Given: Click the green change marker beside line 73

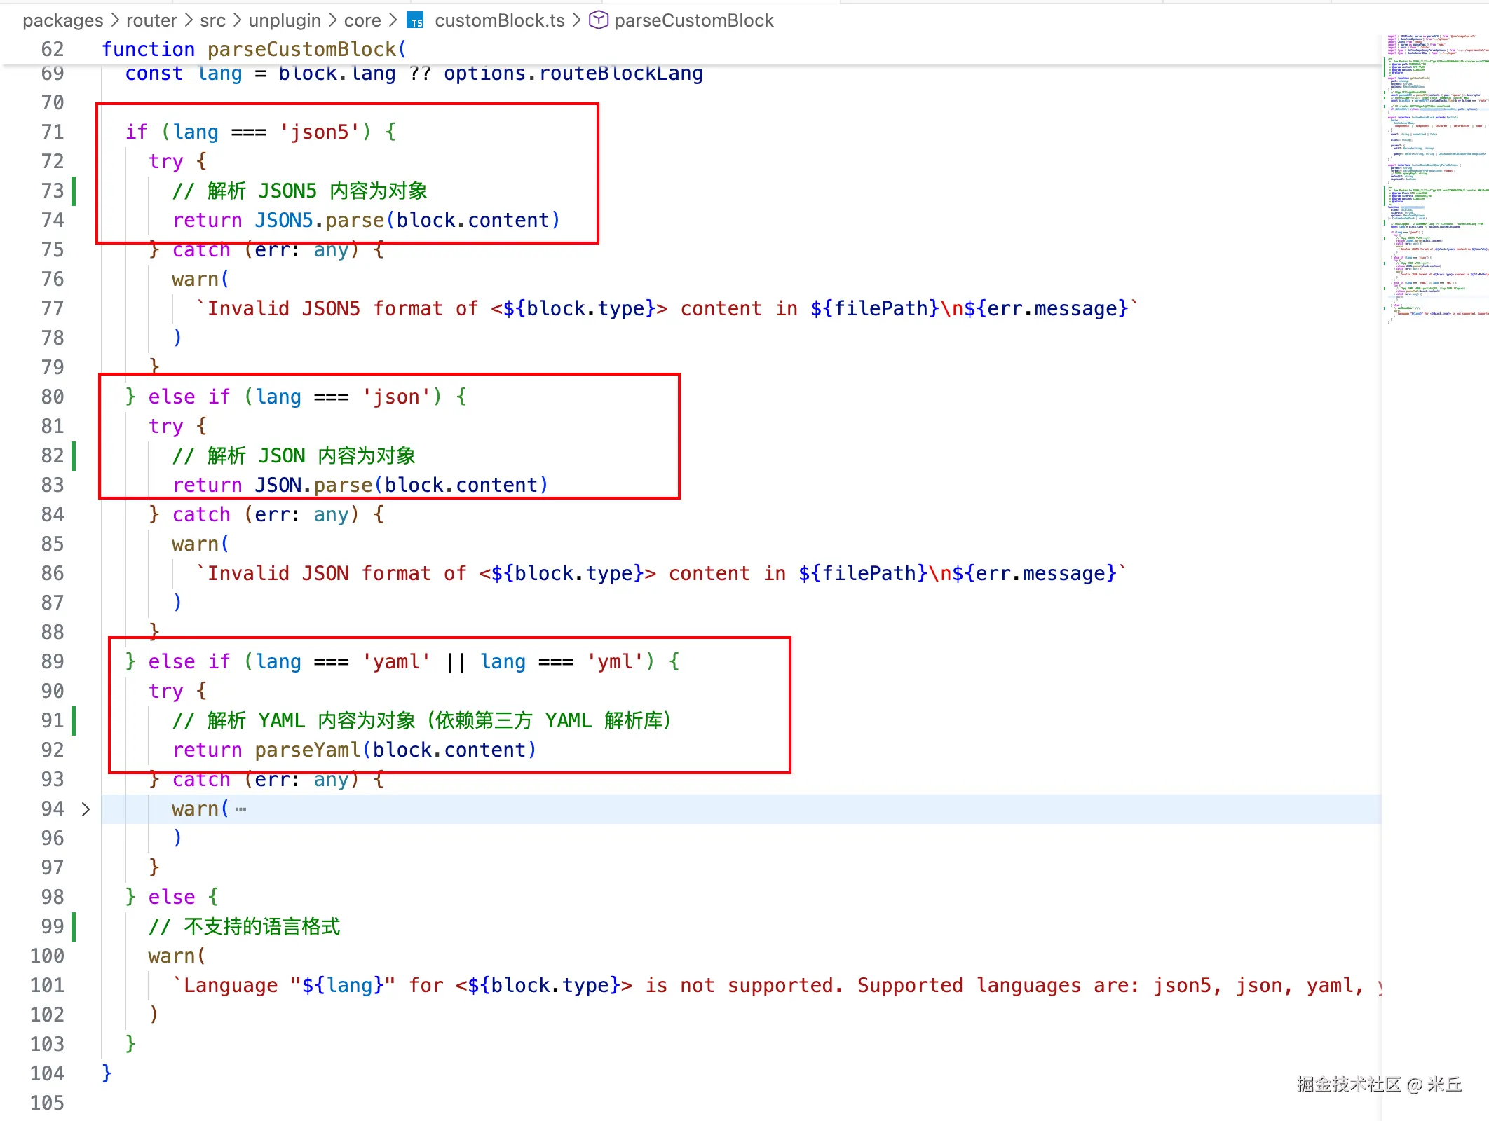Looking at the screenshot, I should click(x=74, y=191).
